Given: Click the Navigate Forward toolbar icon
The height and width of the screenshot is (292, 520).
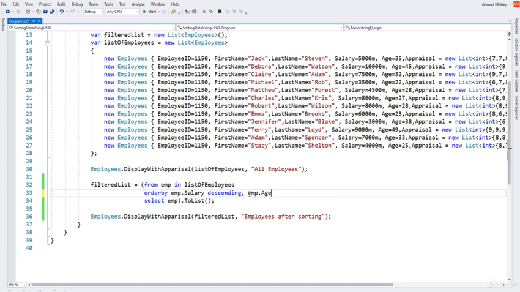Looking at the screenshot, I should (18, 12).
